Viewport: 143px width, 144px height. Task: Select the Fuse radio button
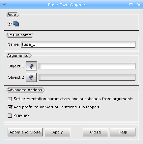[10, 24]
